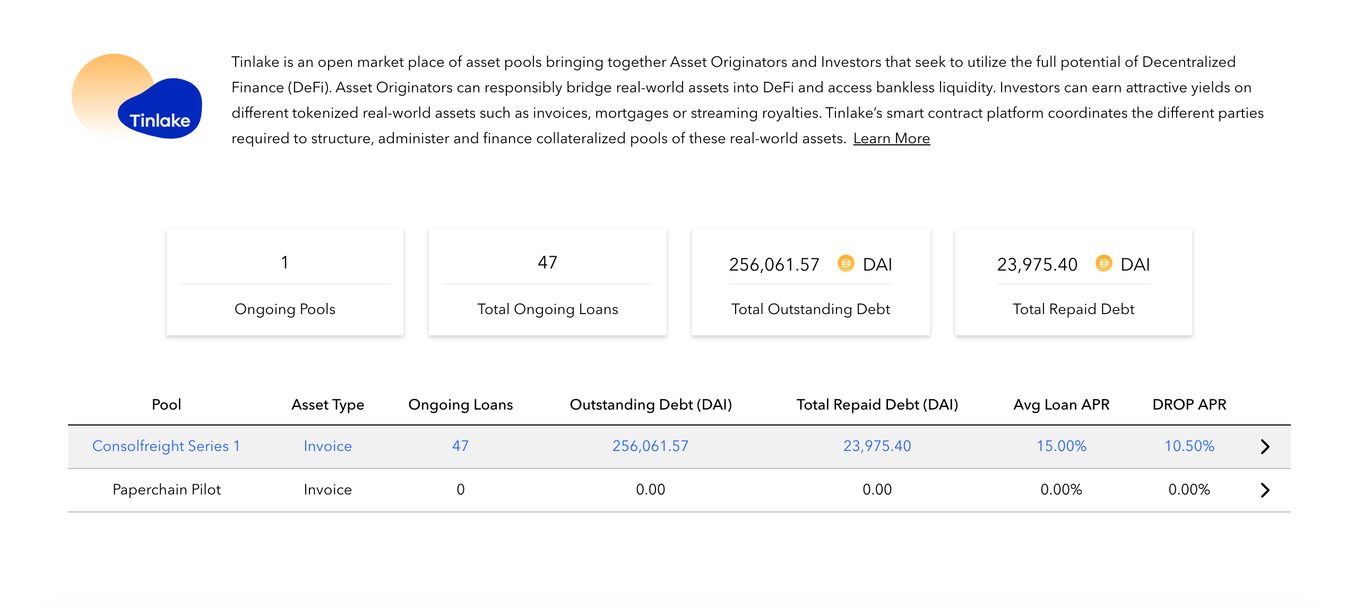Screen dimensions: 1363x608
Task: Click DAI coin icon in Total Outstanding Debt
Action: tap(846, 263)
